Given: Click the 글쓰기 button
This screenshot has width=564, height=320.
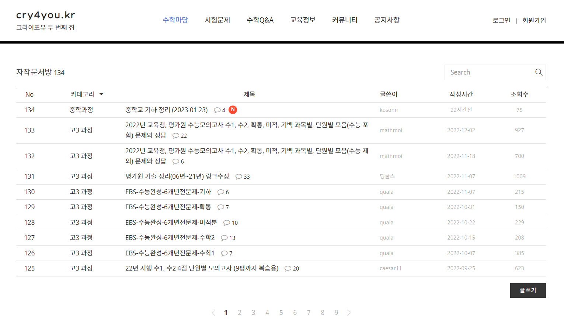Looking at the screenshot, I should tap(528, 290).
